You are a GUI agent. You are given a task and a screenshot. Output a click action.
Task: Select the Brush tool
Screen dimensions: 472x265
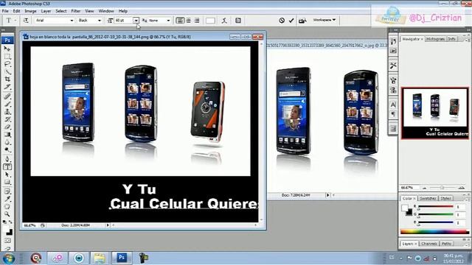click(x=7, y=105)
